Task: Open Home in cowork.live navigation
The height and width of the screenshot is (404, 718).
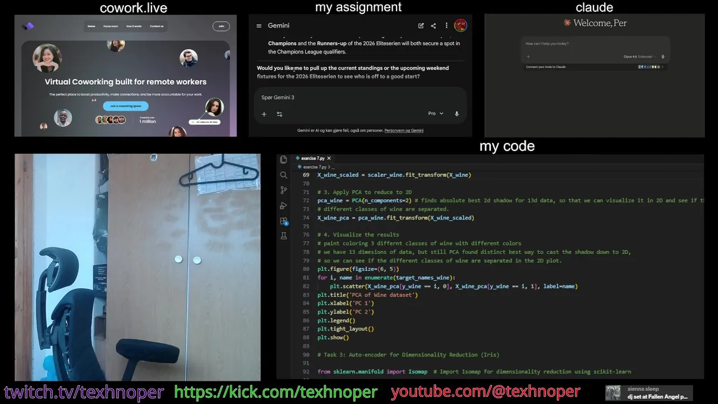Action: (91, 26)
